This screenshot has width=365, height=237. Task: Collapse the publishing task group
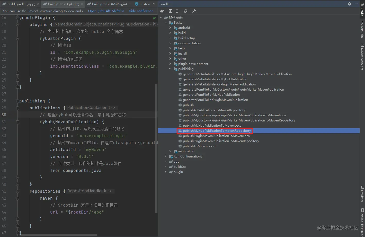coord(170,69)
